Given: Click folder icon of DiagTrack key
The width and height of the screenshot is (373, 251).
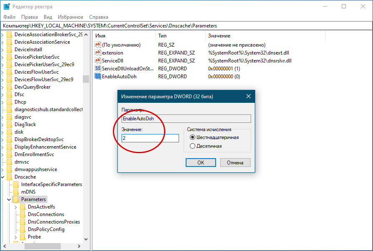Looking at the screenshot, I should tap(10, 124).
